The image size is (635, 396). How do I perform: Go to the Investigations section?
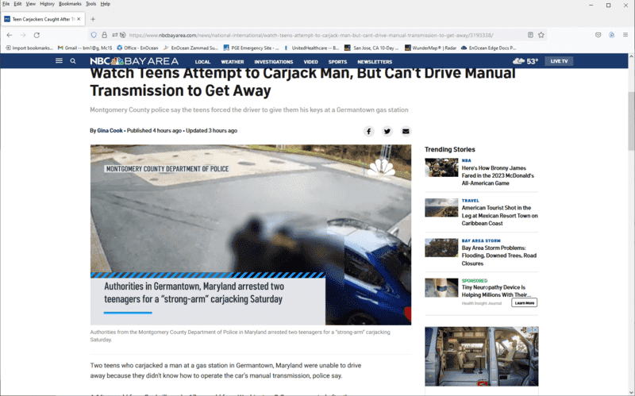coord(273,61)
